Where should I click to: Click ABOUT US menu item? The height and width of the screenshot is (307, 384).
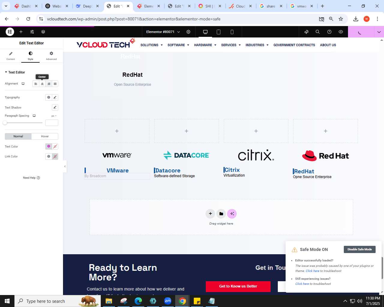(328, 45)
